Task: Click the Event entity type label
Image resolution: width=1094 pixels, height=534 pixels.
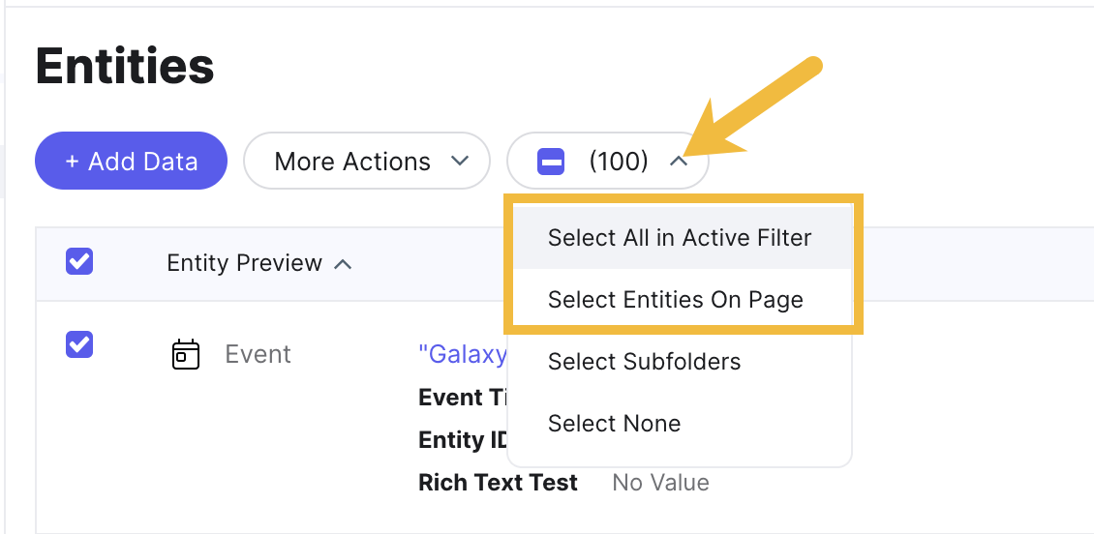Action: point(258,354)
